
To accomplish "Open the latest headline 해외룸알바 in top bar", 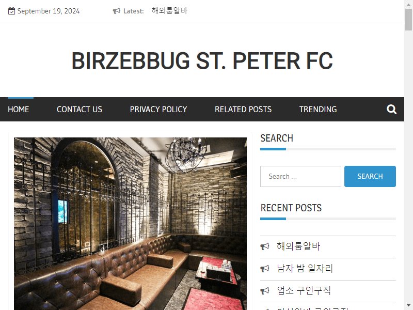I will point(169,11).
